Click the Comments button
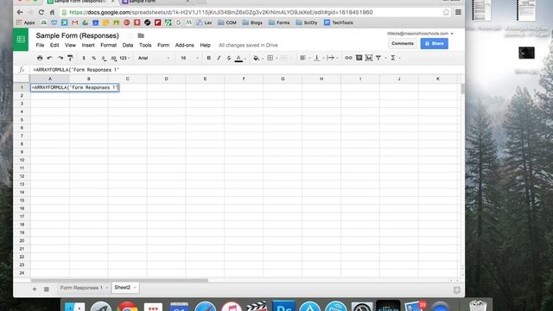 coord(402,43)
